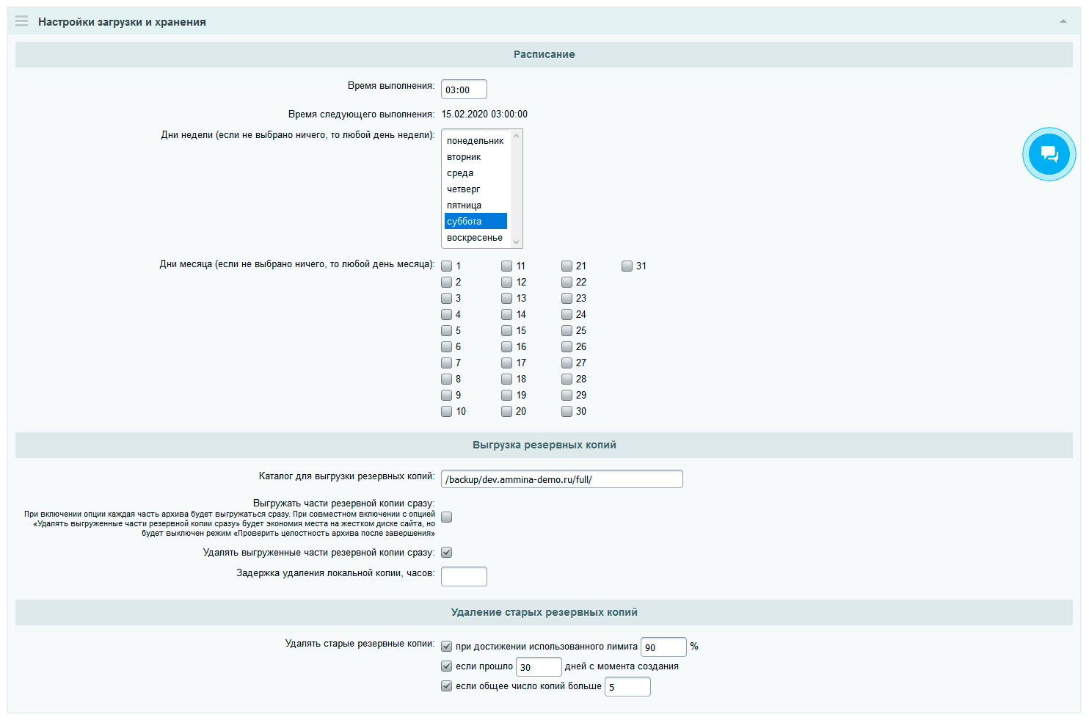Viewport: 1089px width, 720px height.
Task: Select воскресенье in weekdays list
Action: tap(476, 238)
